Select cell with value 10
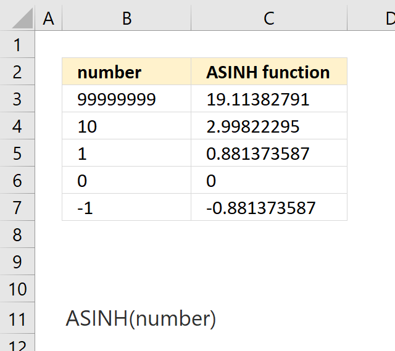Viewport: 395px width, 351px height. 127,126
